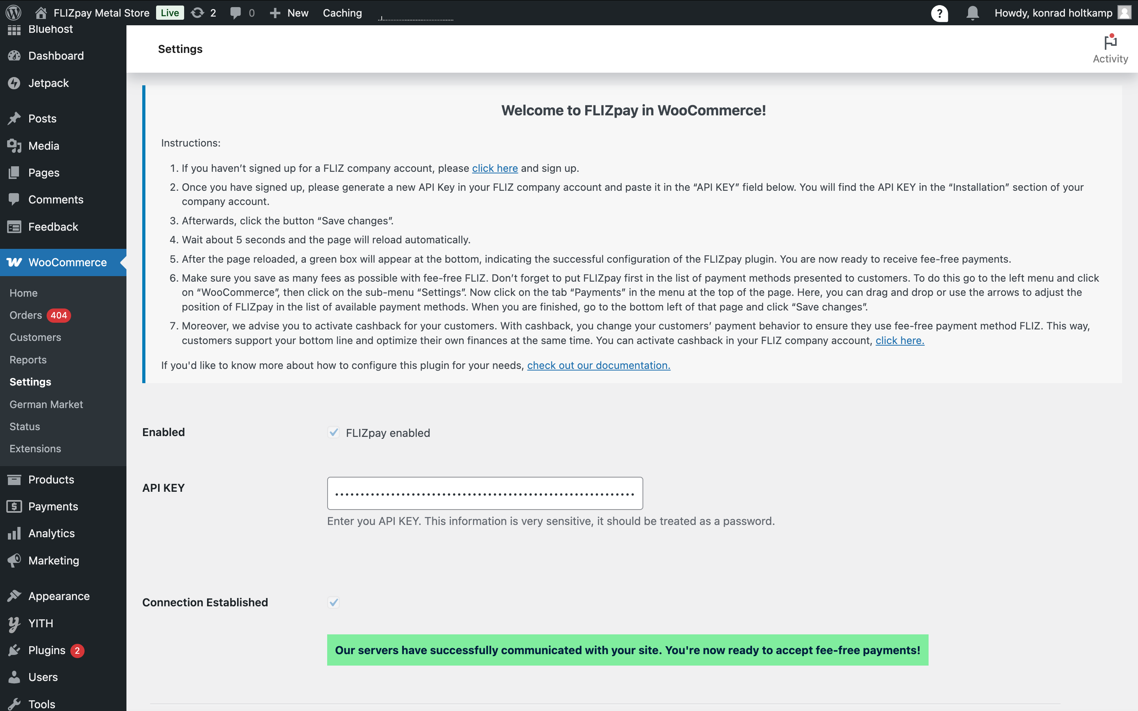Open the Customers submenu item
This screenshot has width=1138, height=711.
[x=35, y=337]
